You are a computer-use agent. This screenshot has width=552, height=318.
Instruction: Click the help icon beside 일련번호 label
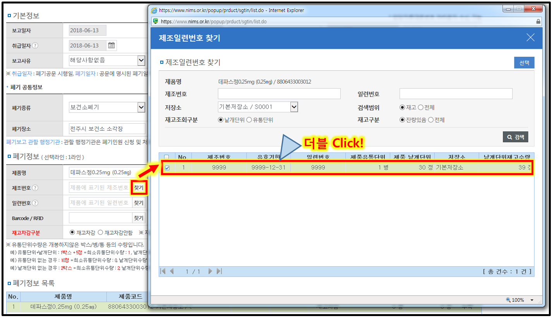pos(35,203)
